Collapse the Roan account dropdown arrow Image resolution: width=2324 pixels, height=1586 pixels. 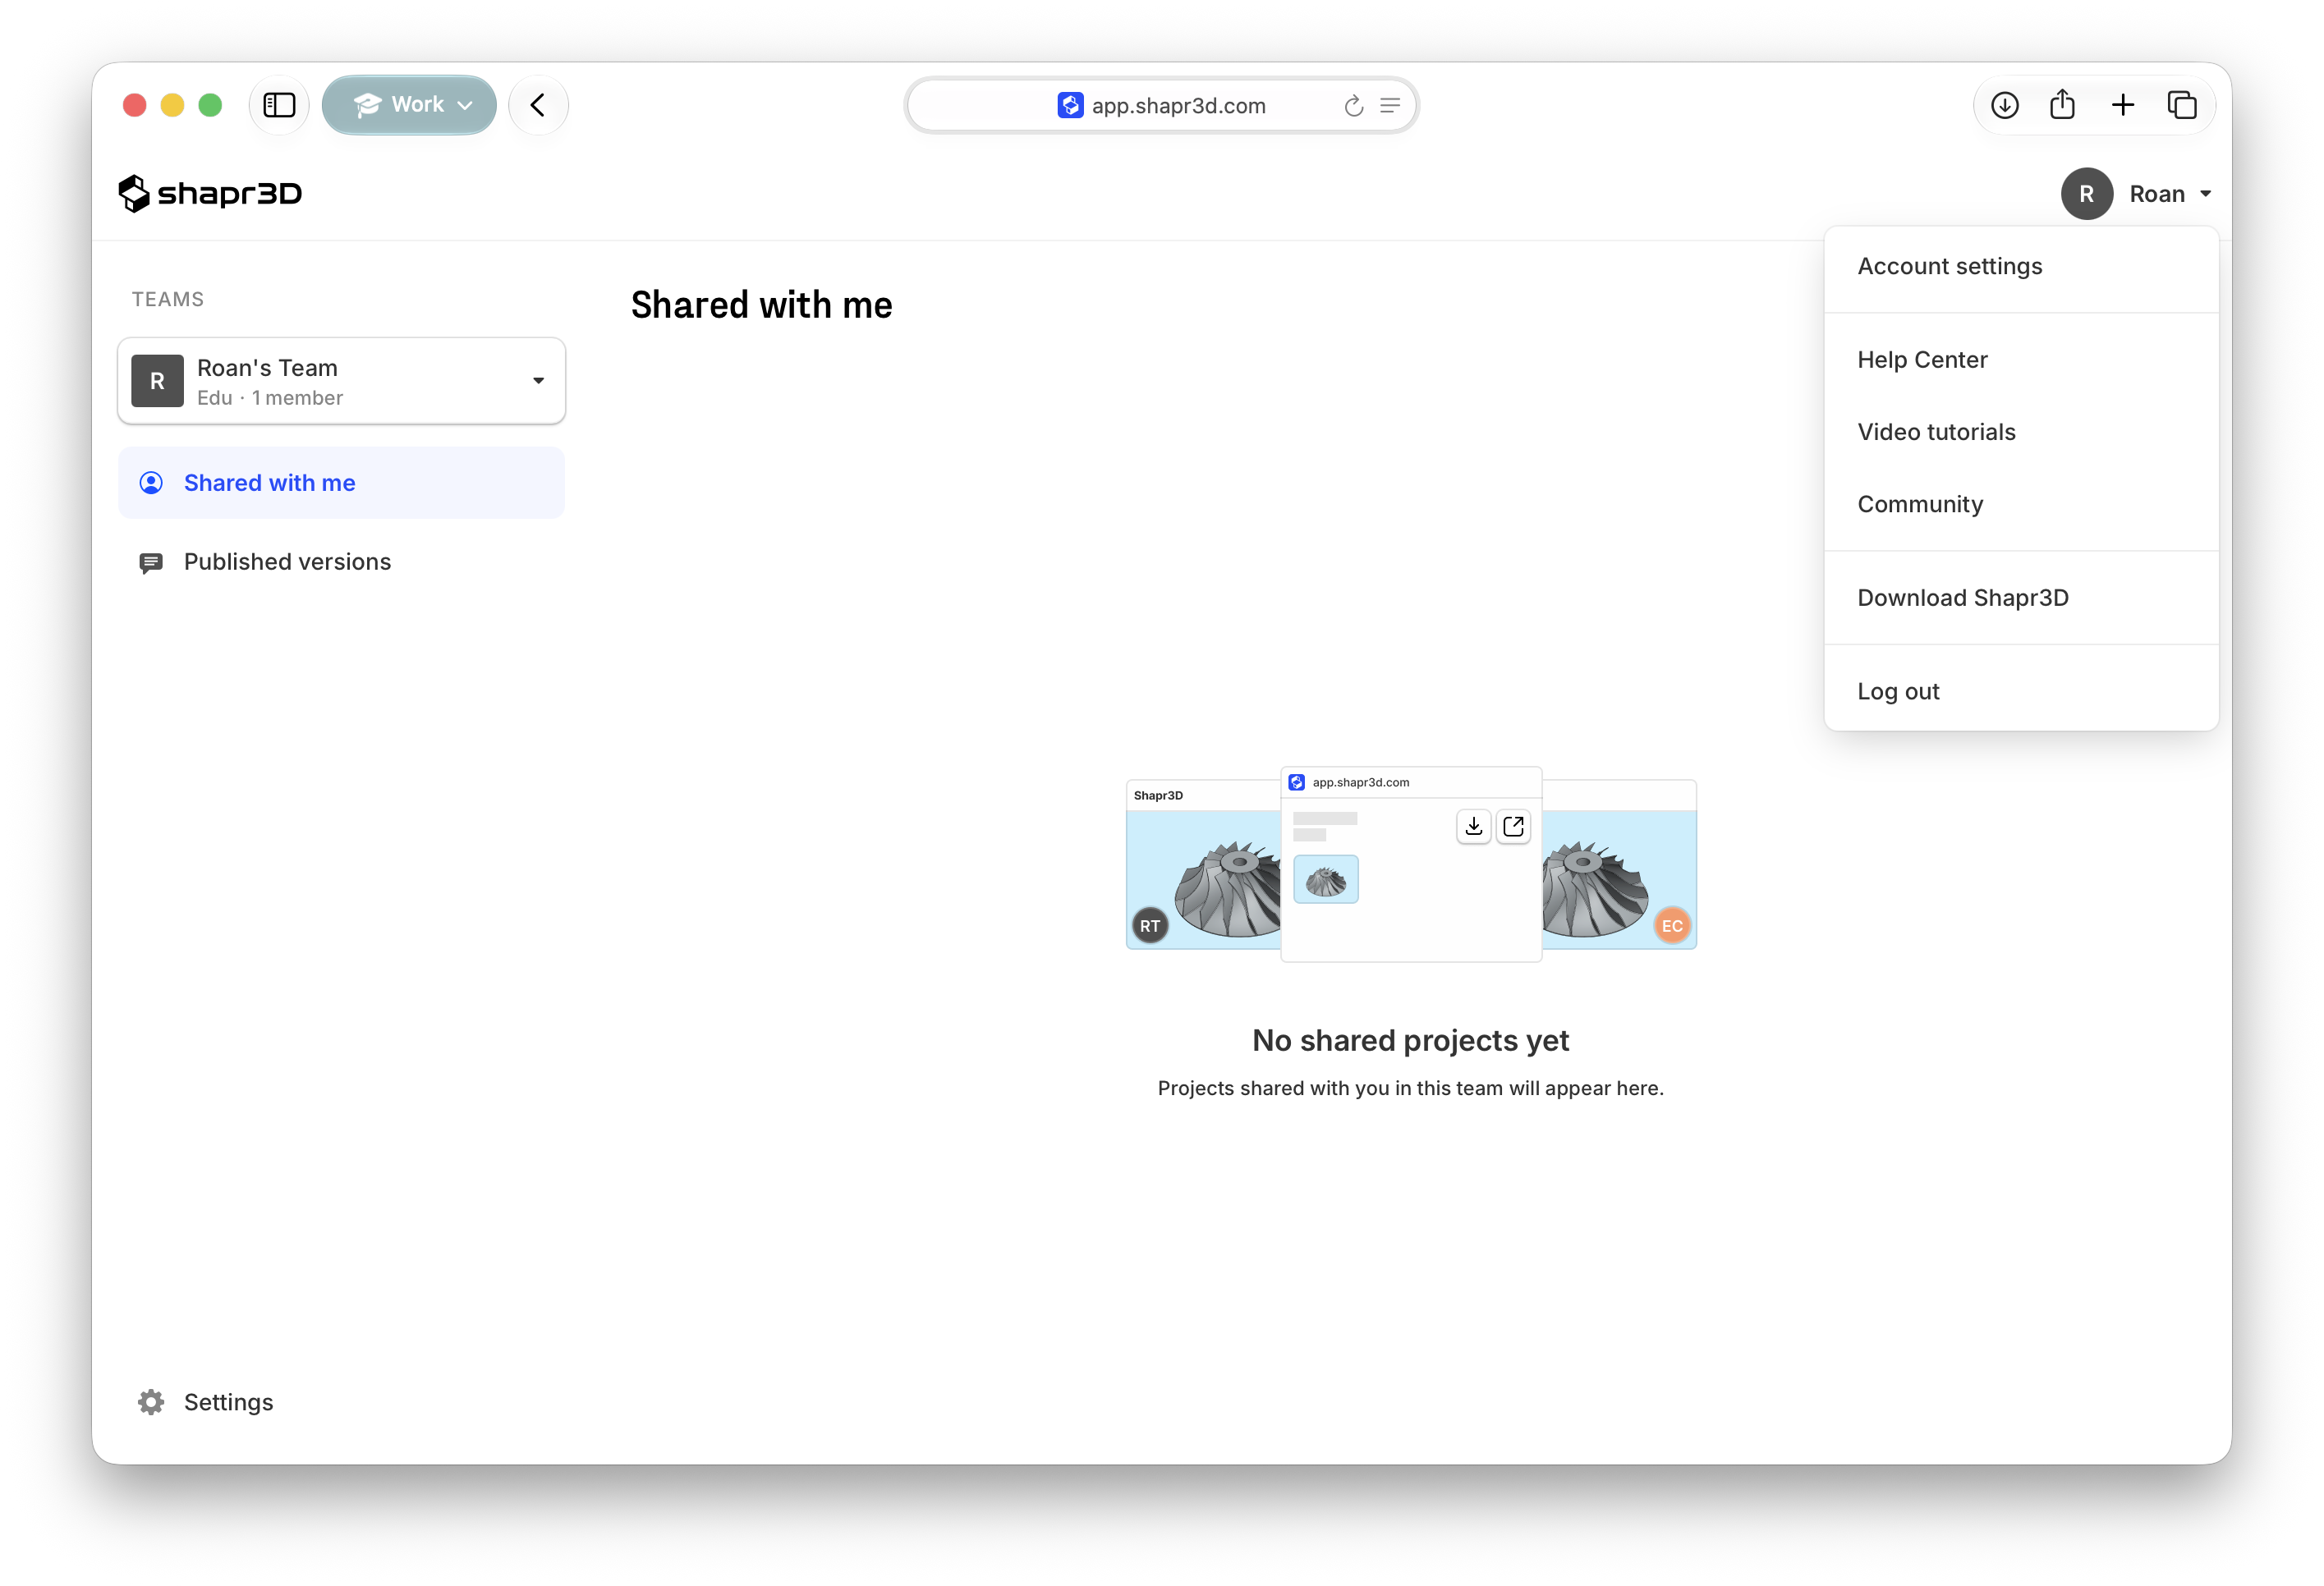point(2205,194)
